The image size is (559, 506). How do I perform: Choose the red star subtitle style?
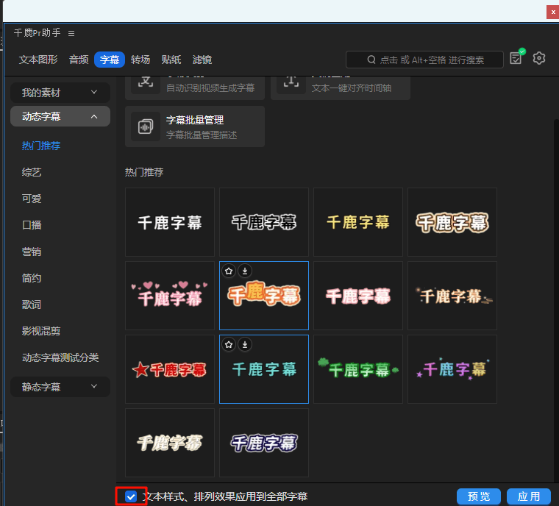(170, 369)
